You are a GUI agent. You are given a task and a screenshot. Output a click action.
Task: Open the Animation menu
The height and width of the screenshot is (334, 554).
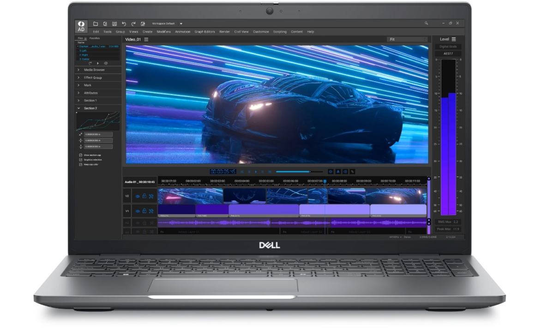point(182,31)
